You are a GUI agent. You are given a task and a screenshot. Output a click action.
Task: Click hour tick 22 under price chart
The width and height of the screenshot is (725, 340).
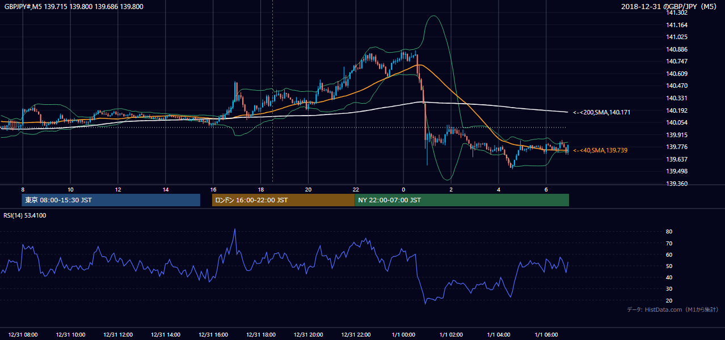point(356,189)
